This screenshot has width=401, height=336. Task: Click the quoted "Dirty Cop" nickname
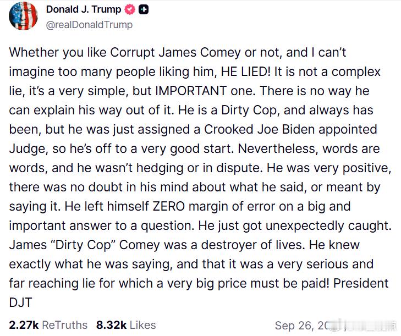tap(84, 245)
